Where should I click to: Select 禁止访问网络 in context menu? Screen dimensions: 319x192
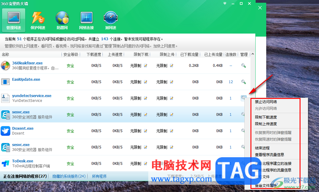click(266, 102)
